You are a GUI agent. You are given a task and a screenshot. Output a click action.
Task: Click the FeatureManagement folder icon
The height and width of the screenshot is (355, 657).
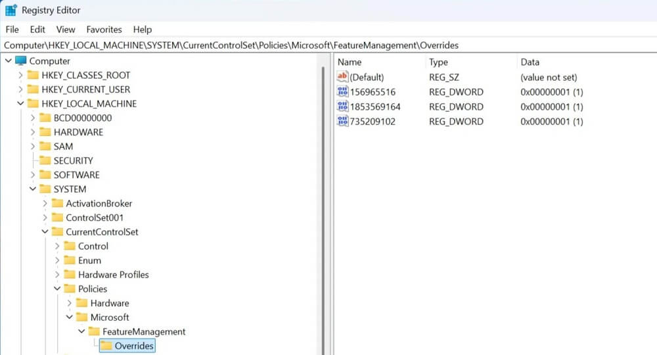pyautogui.click(x=94, y=331)
